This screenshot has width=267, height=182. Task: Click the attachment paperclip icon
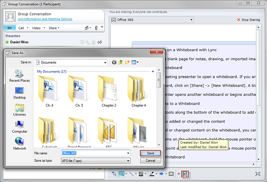coord(96,28)
